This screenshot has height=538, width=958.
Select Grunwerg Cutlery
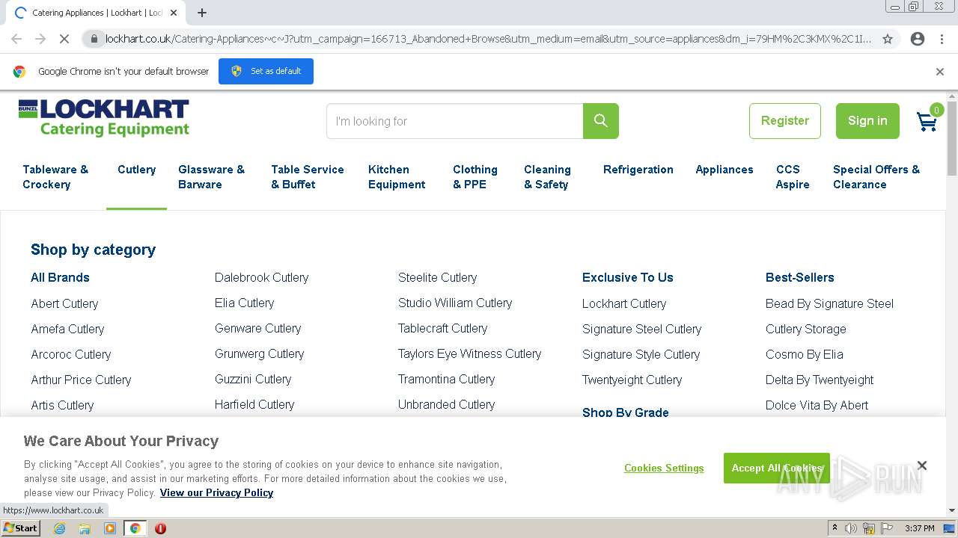tap(259, 353)
